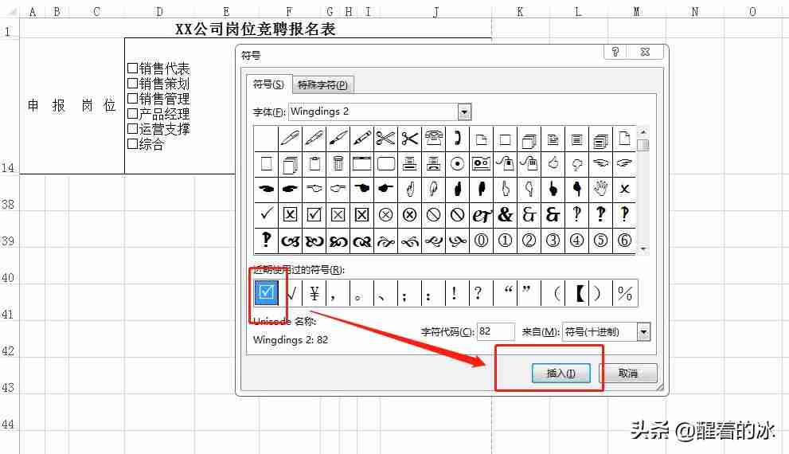Tick the 产品经理 checkbox
789x454 pixels.
click(x=133, y=114)
